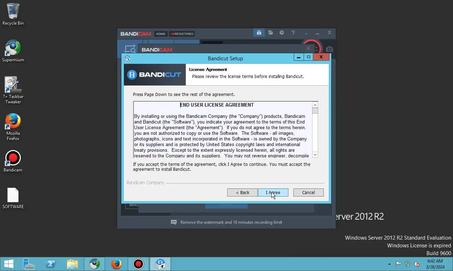453x271 pixels.
Task: Cancel the Bandicut setup
Action: coord(308,192)
